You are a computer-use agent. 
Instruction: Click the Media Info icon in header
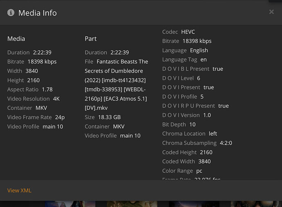click(11, 13)
